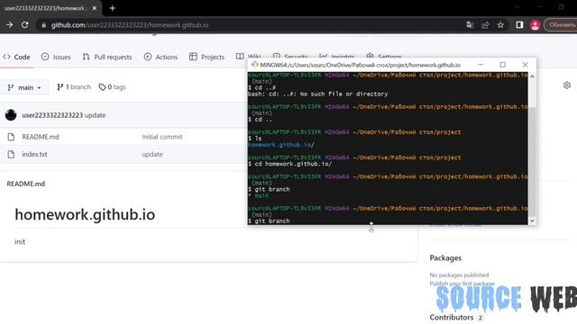Click the Issues tab circle icon
This screenshot has height=324, width=577.
click(45, 57)
